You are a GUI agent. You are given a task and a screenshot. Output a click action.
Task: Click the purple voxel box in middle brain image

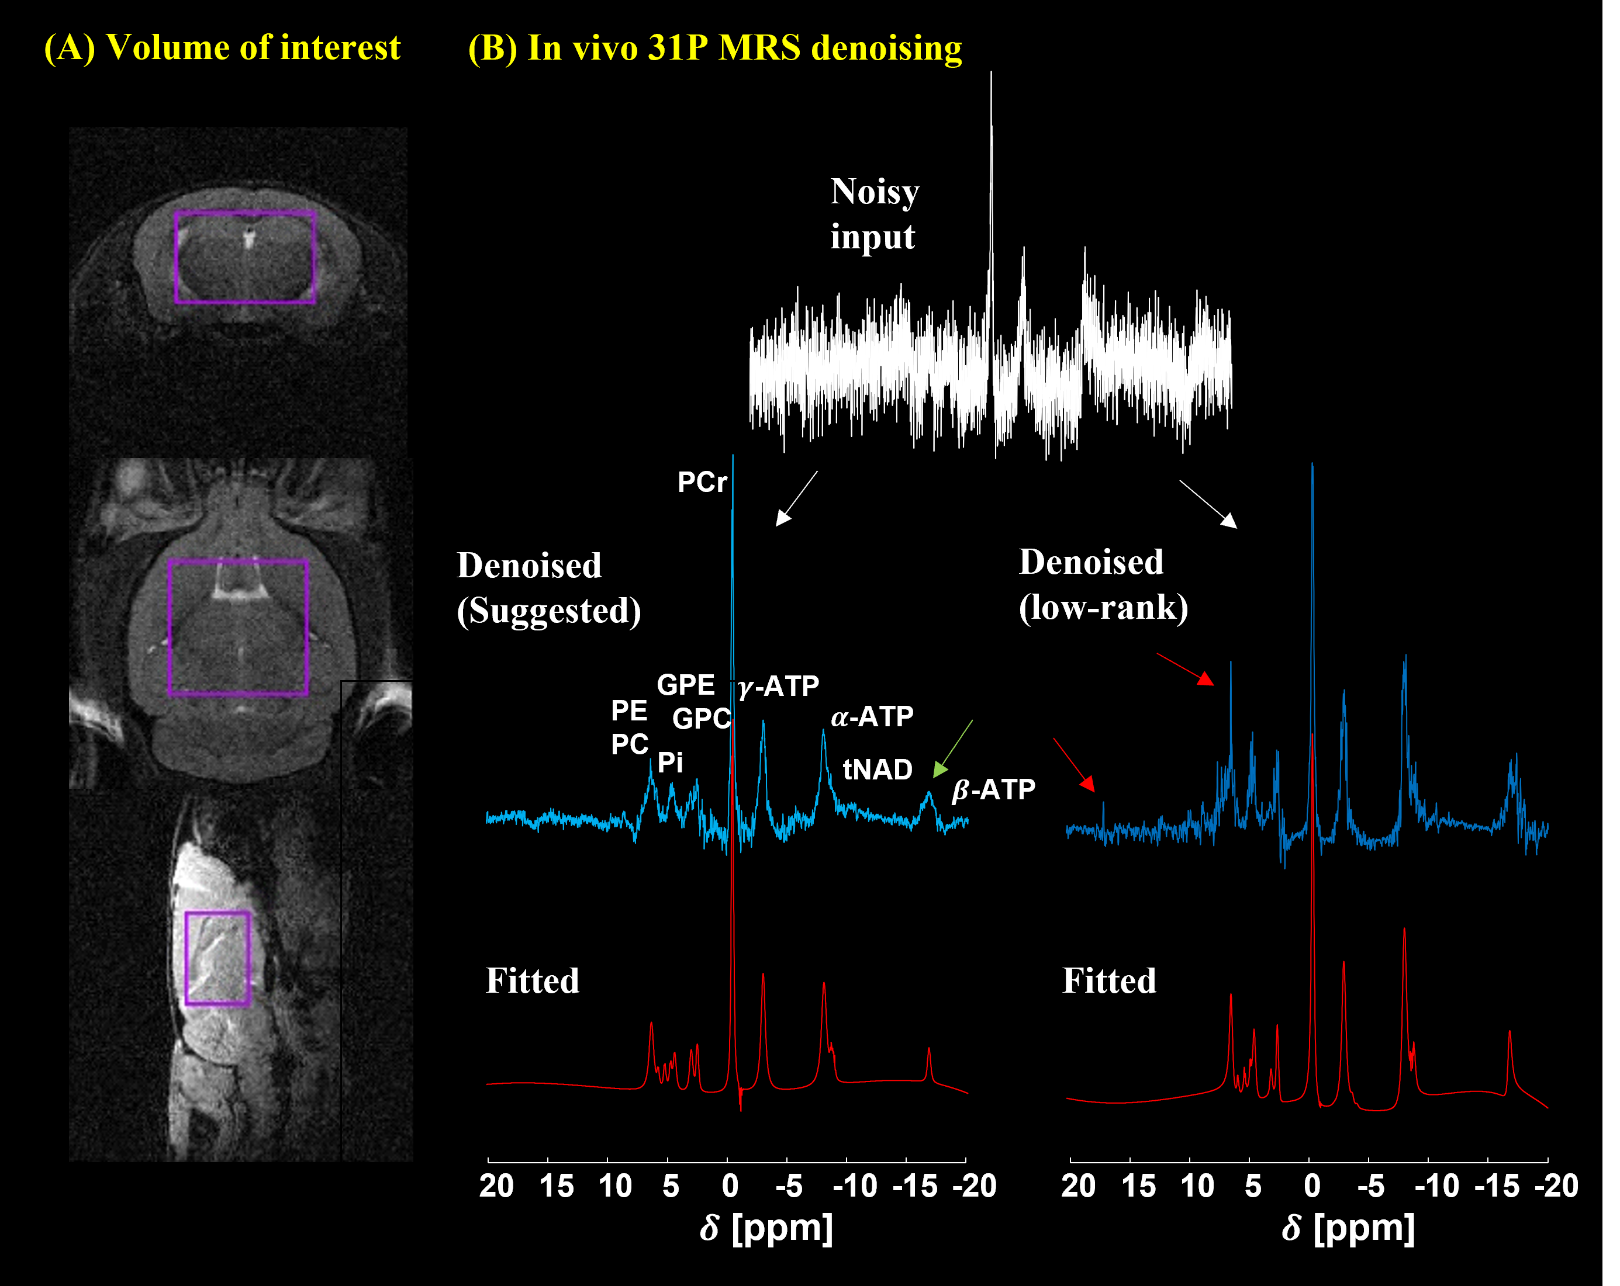click(238, 627)
